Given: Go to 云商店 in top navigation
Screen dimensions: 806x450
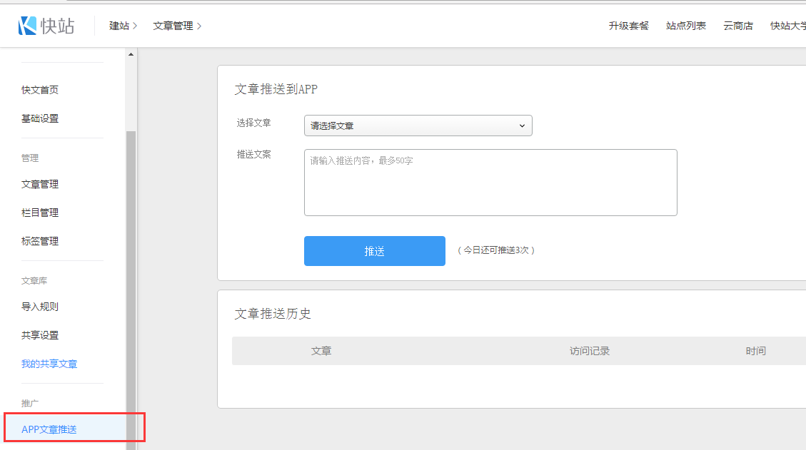Looking at the screenshot, I should click(737, 26).
